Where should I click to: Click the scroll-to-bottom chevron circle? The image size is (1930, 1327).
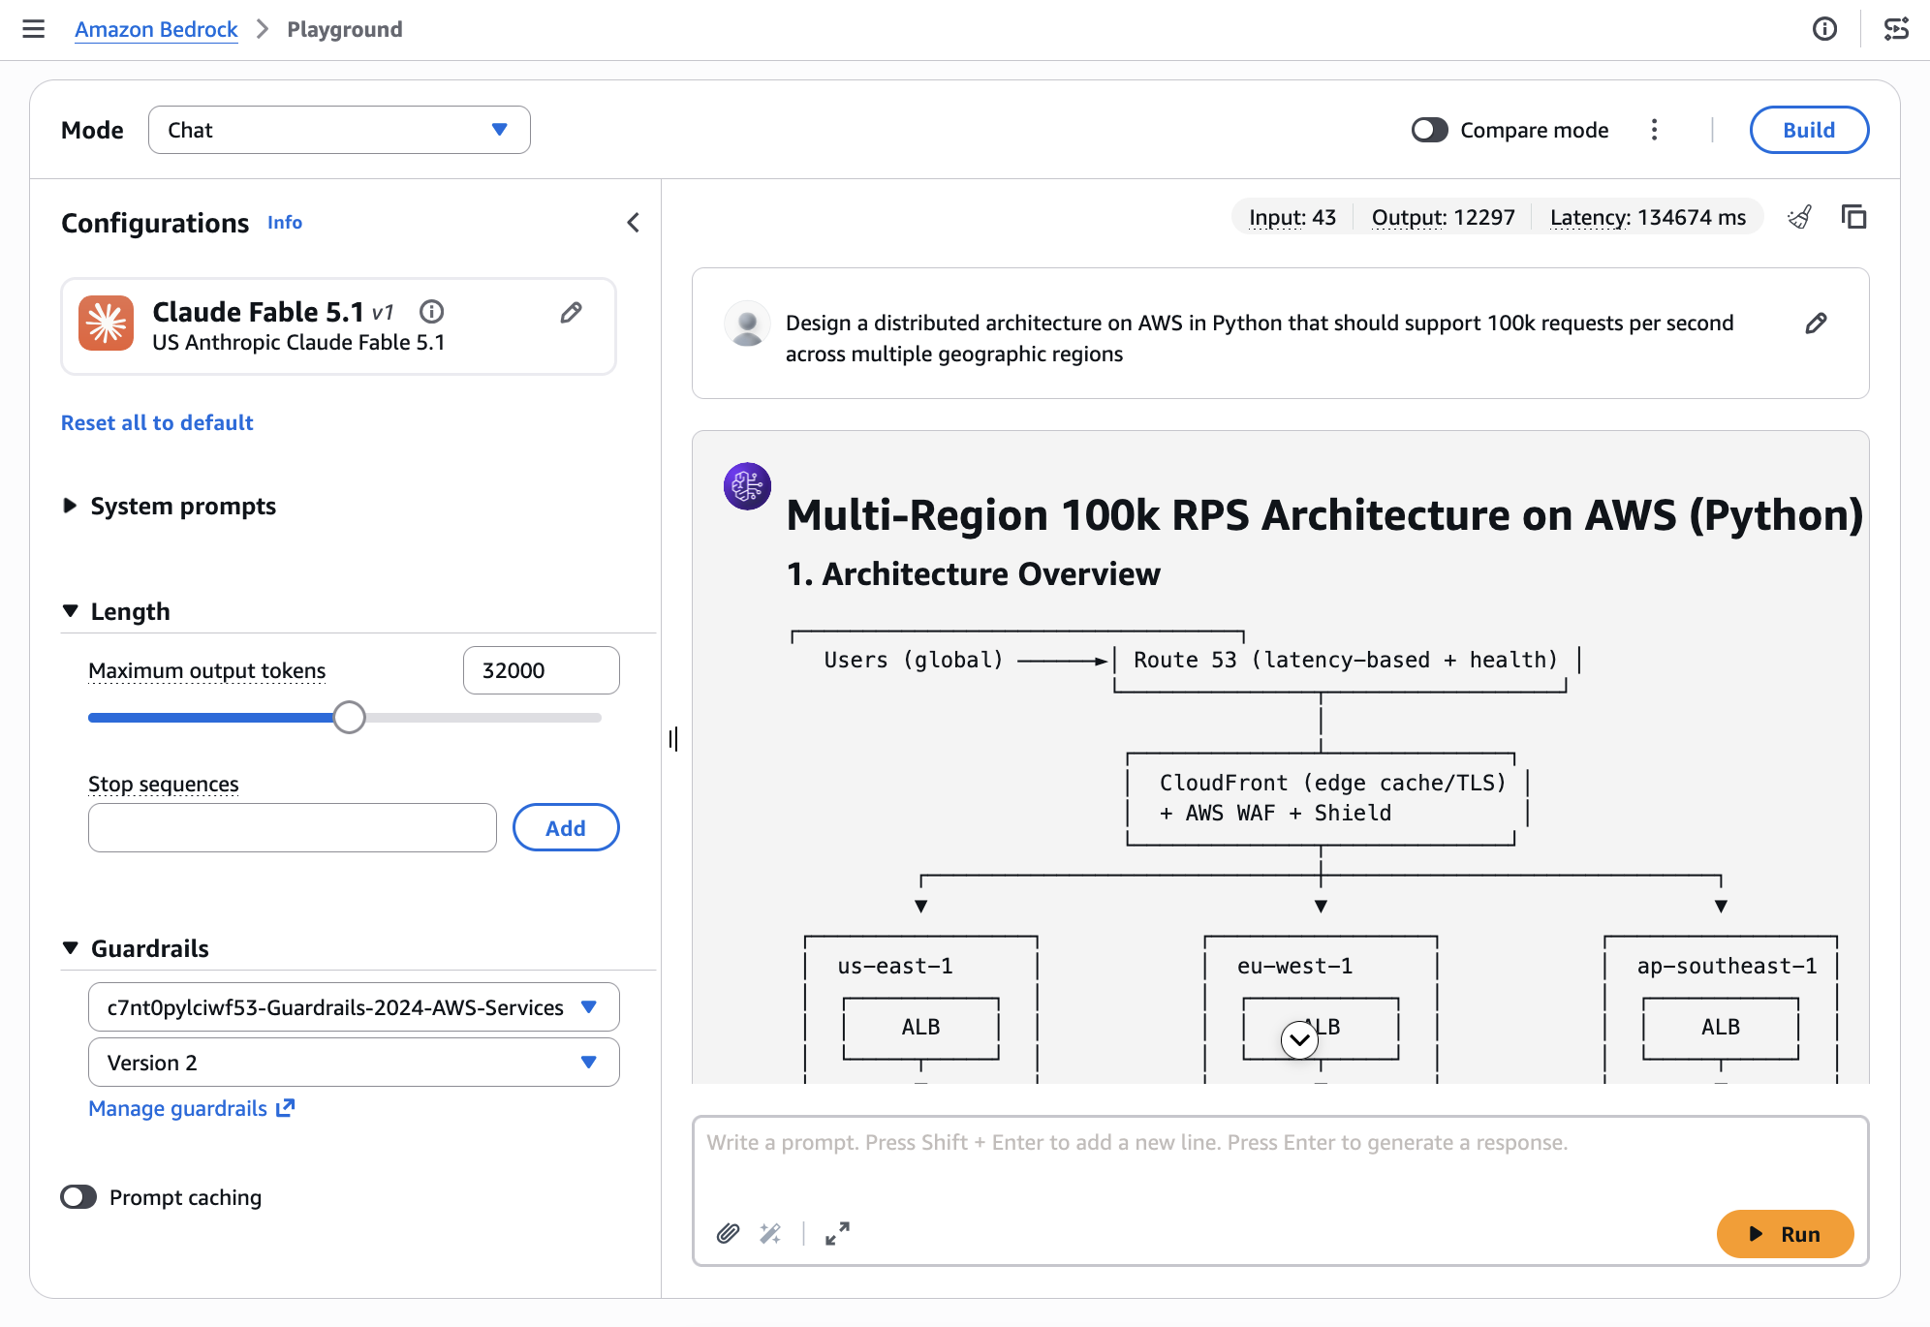tap(1299, 1040)
